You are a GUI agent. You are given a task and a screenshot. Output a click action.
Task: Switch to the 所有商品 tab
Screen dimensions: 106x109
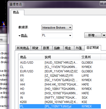[x=23, y=48]
